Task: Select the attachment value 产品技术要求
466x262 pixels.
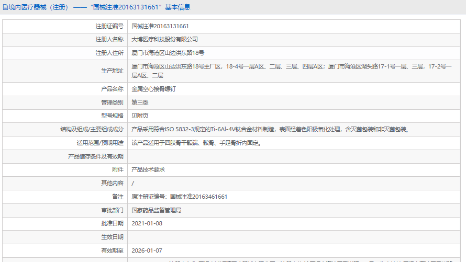Action: click(148, 170)
